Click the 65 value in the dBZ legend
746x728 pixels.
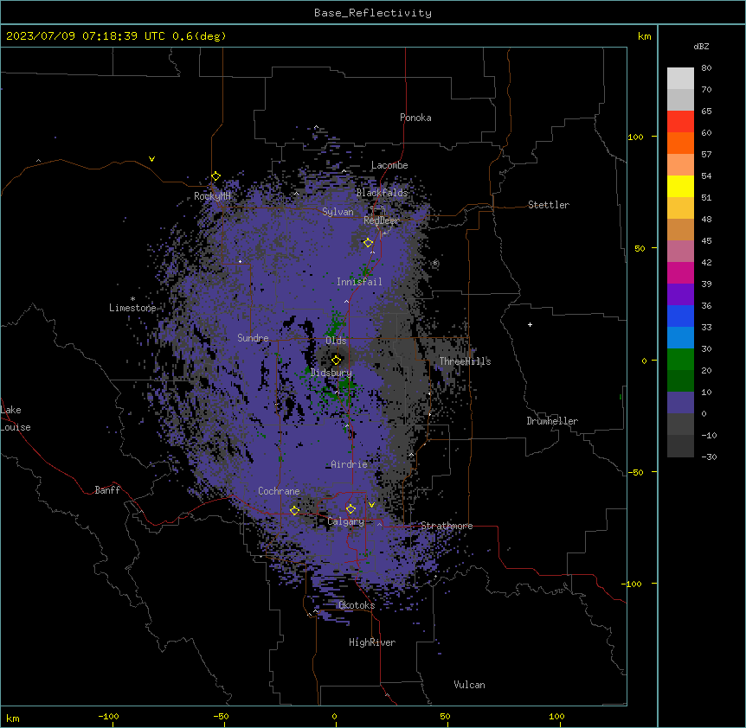pos(706,111)
